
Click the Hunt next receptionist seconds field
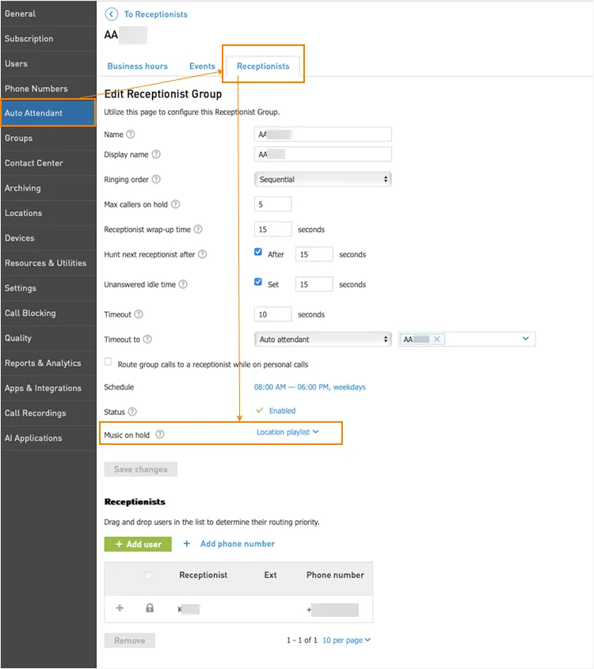pyautogui.click(x=314, y=254)
